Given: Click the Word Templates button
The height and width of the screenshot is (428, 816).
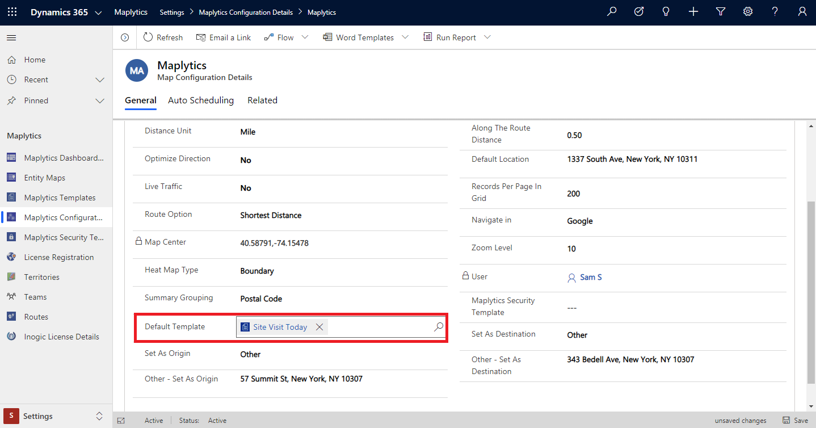Looking at the screenshot, I should click(358, 37).
